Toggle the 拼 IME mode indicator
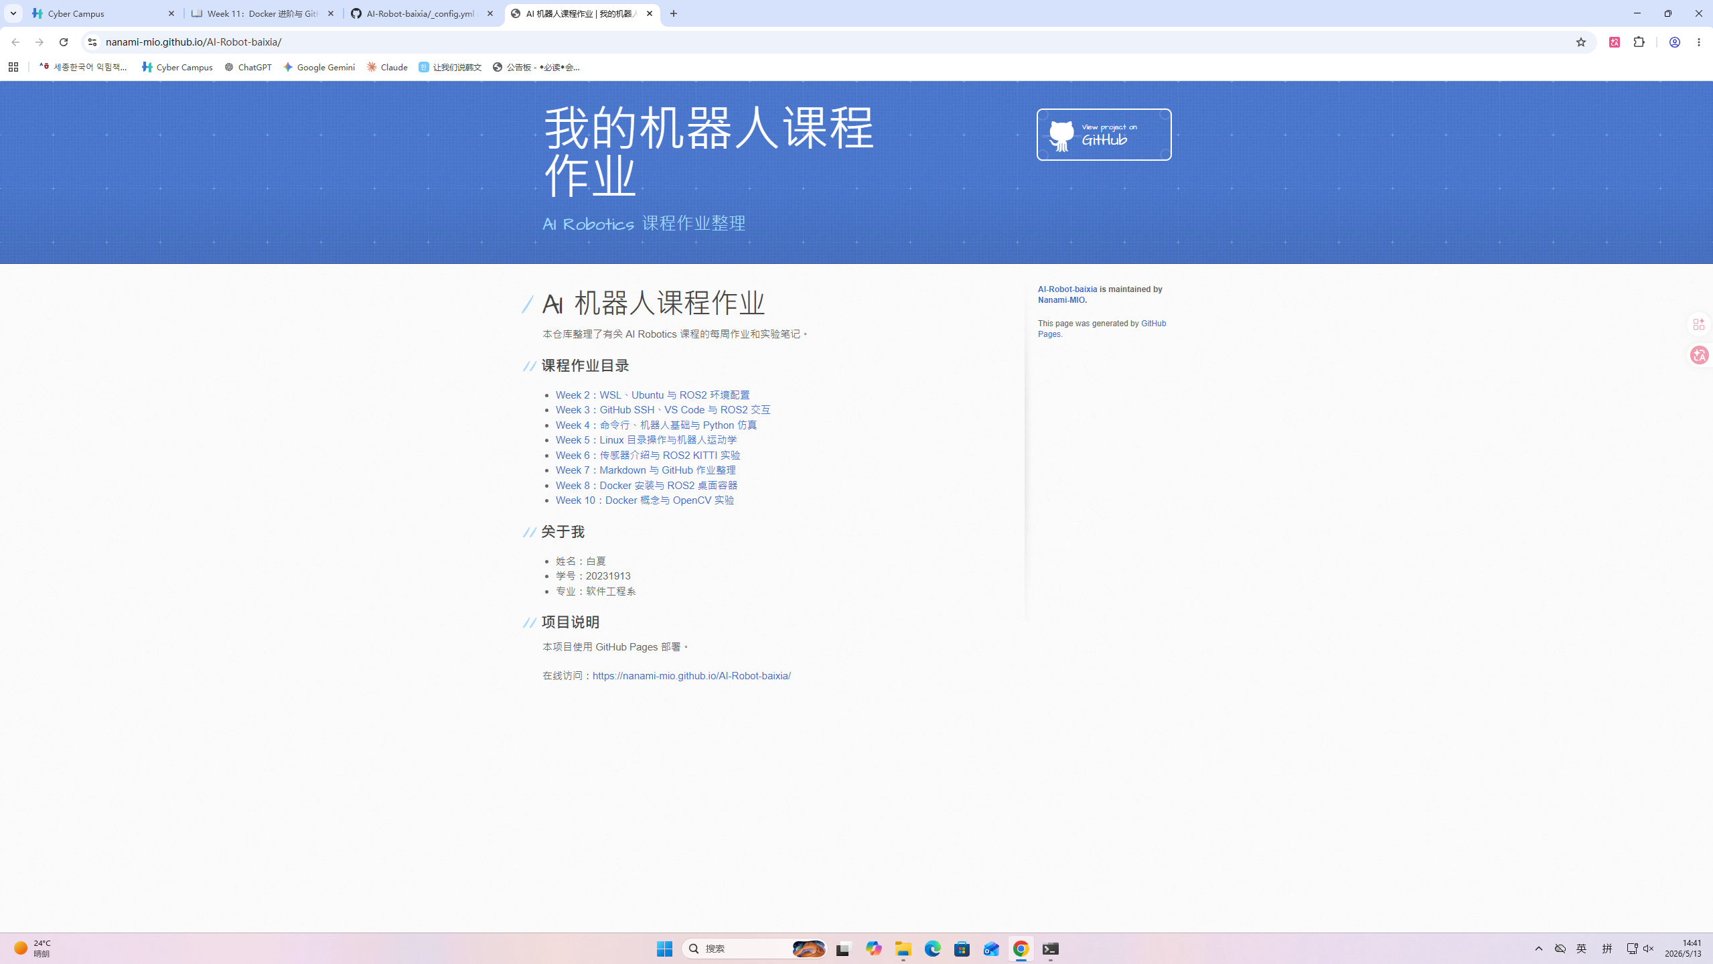 click(x=1607, y=949)
